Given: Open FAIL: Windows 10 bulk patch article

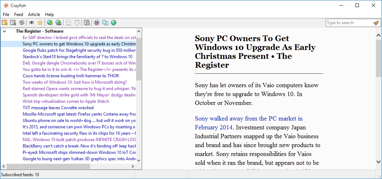Looking at the screenshot, I should coord(79,140).
